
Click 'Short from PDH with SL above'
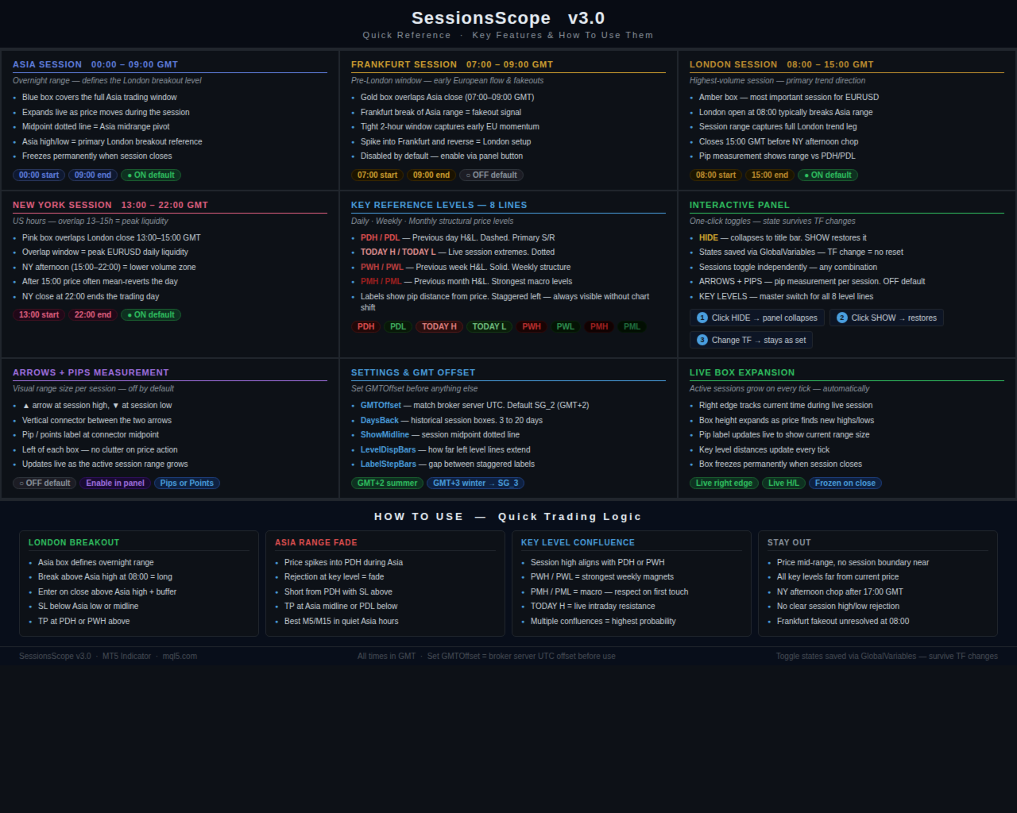[x=338, y=591]
